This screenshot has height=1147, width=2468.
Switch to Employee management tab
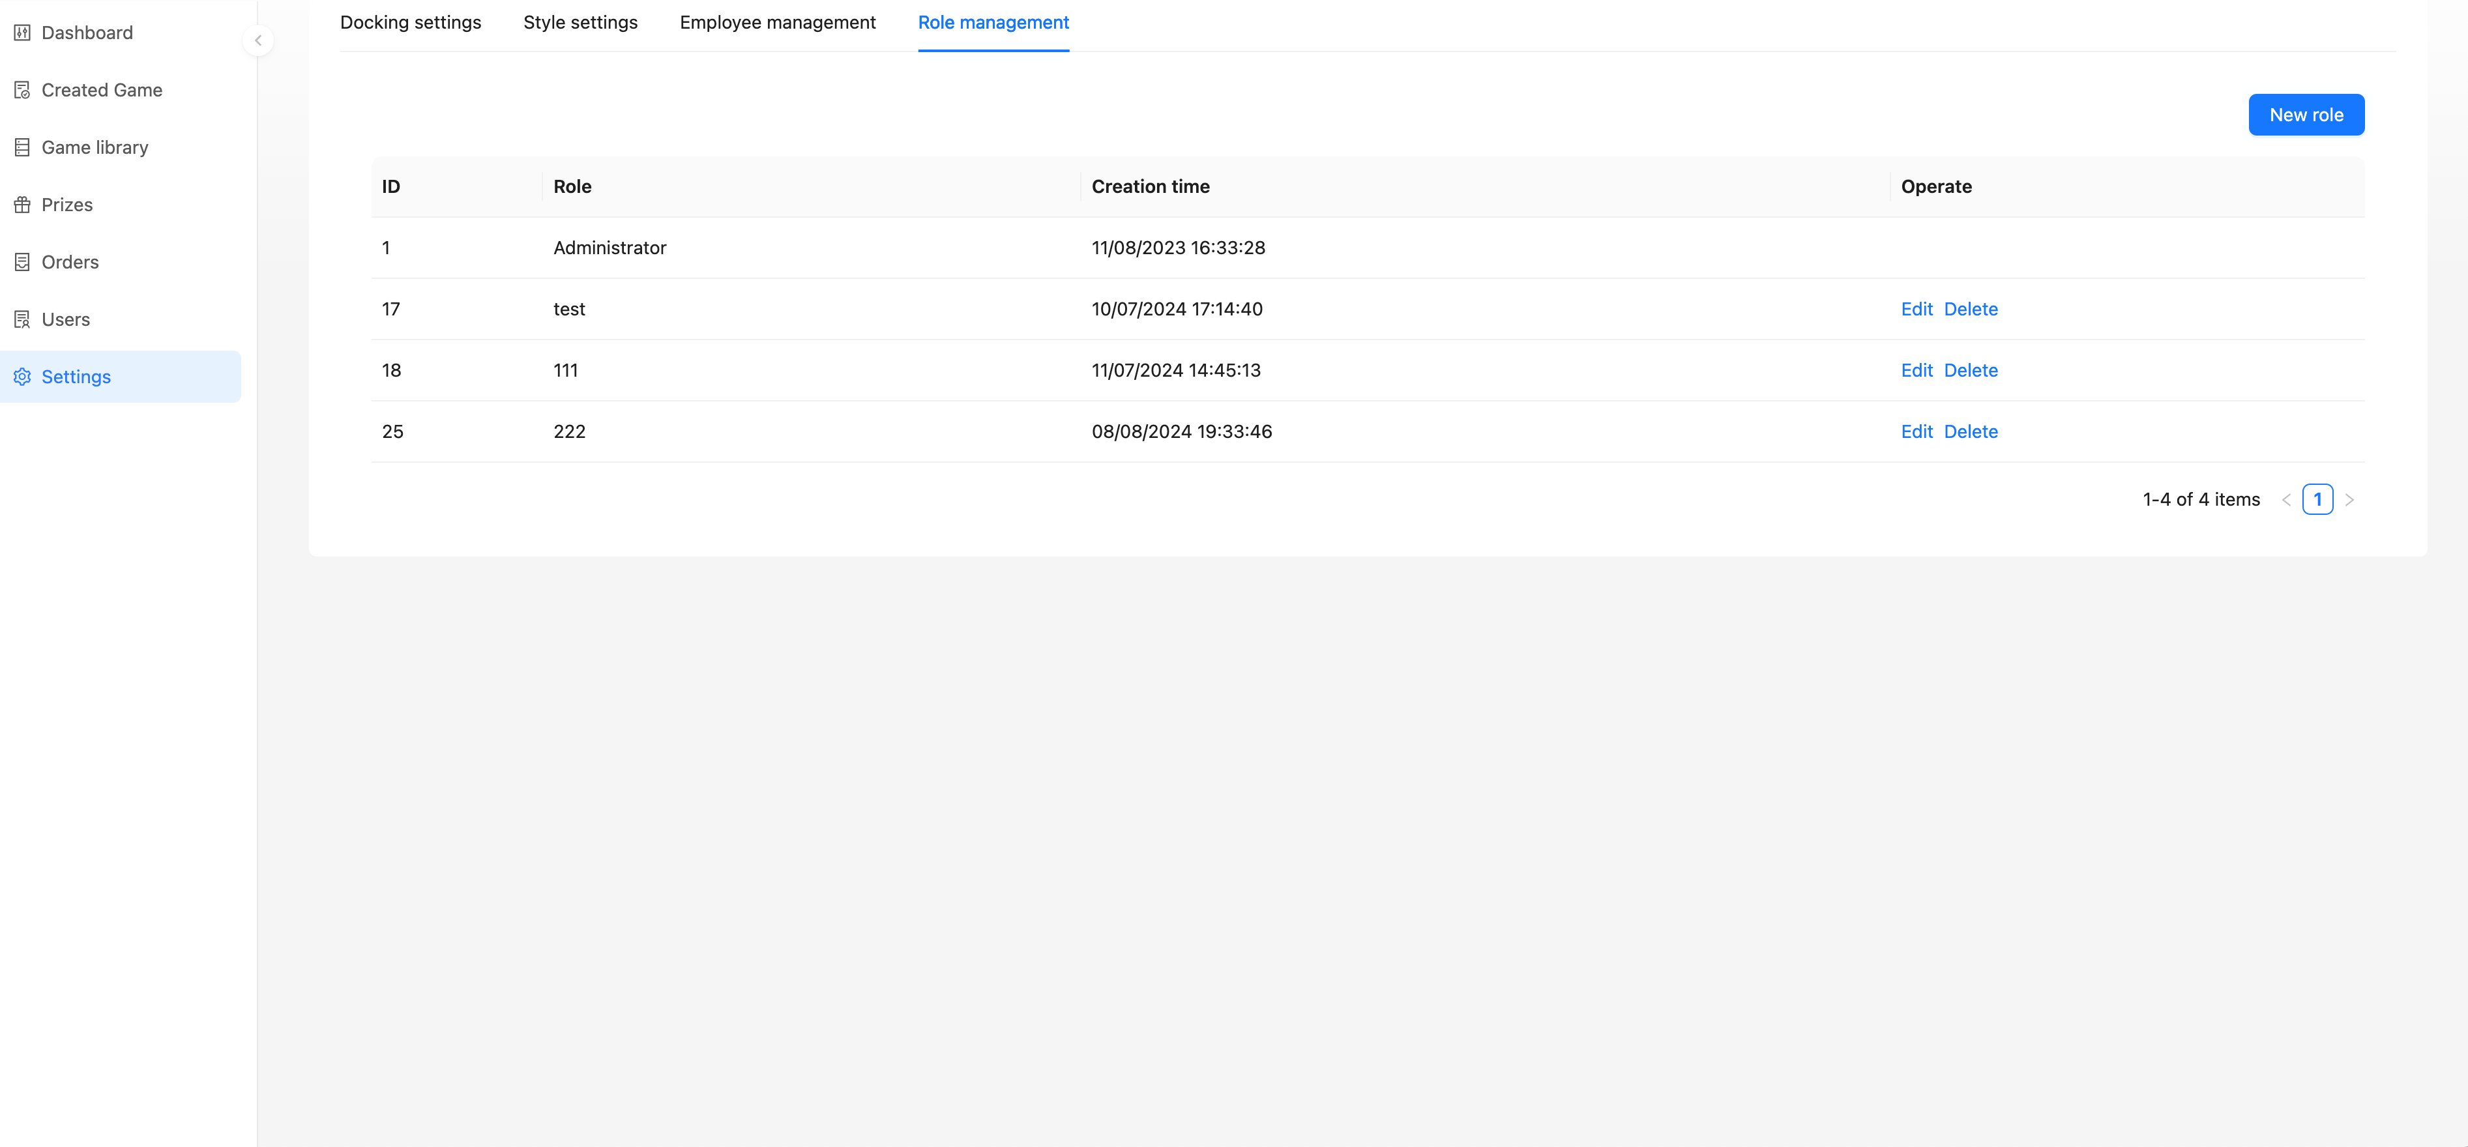(x=777, y=22)
